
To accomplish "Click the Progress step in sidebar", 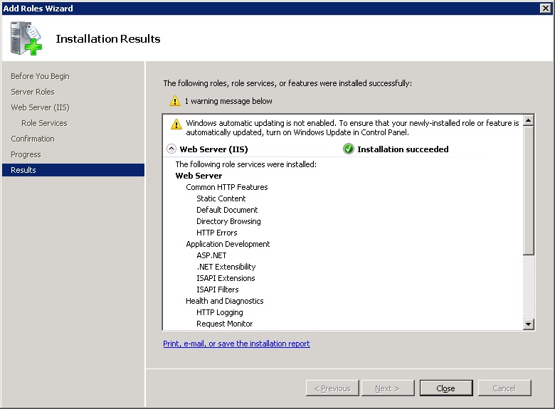I will point(26,154).
